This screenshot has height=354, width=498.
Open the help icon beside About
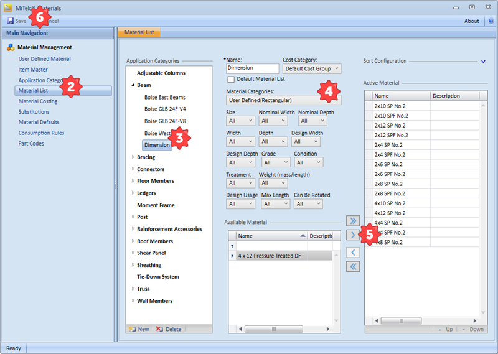click(x=491, y=21)
